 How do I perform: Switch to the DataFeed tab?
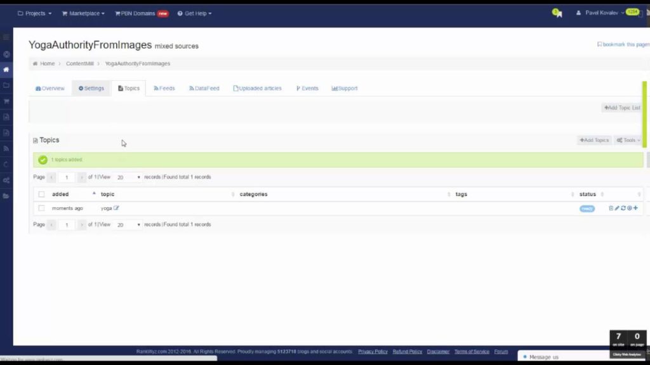point(204,88)
